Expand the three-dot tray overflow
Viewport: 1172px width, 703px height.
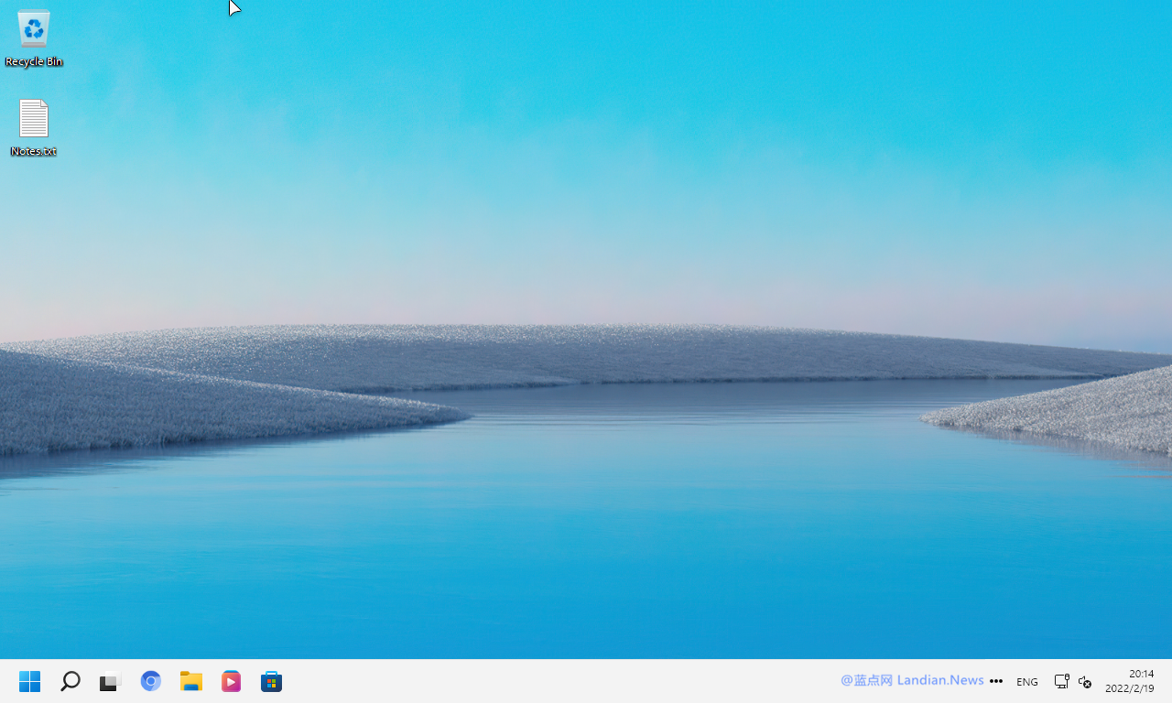point(996,681)
